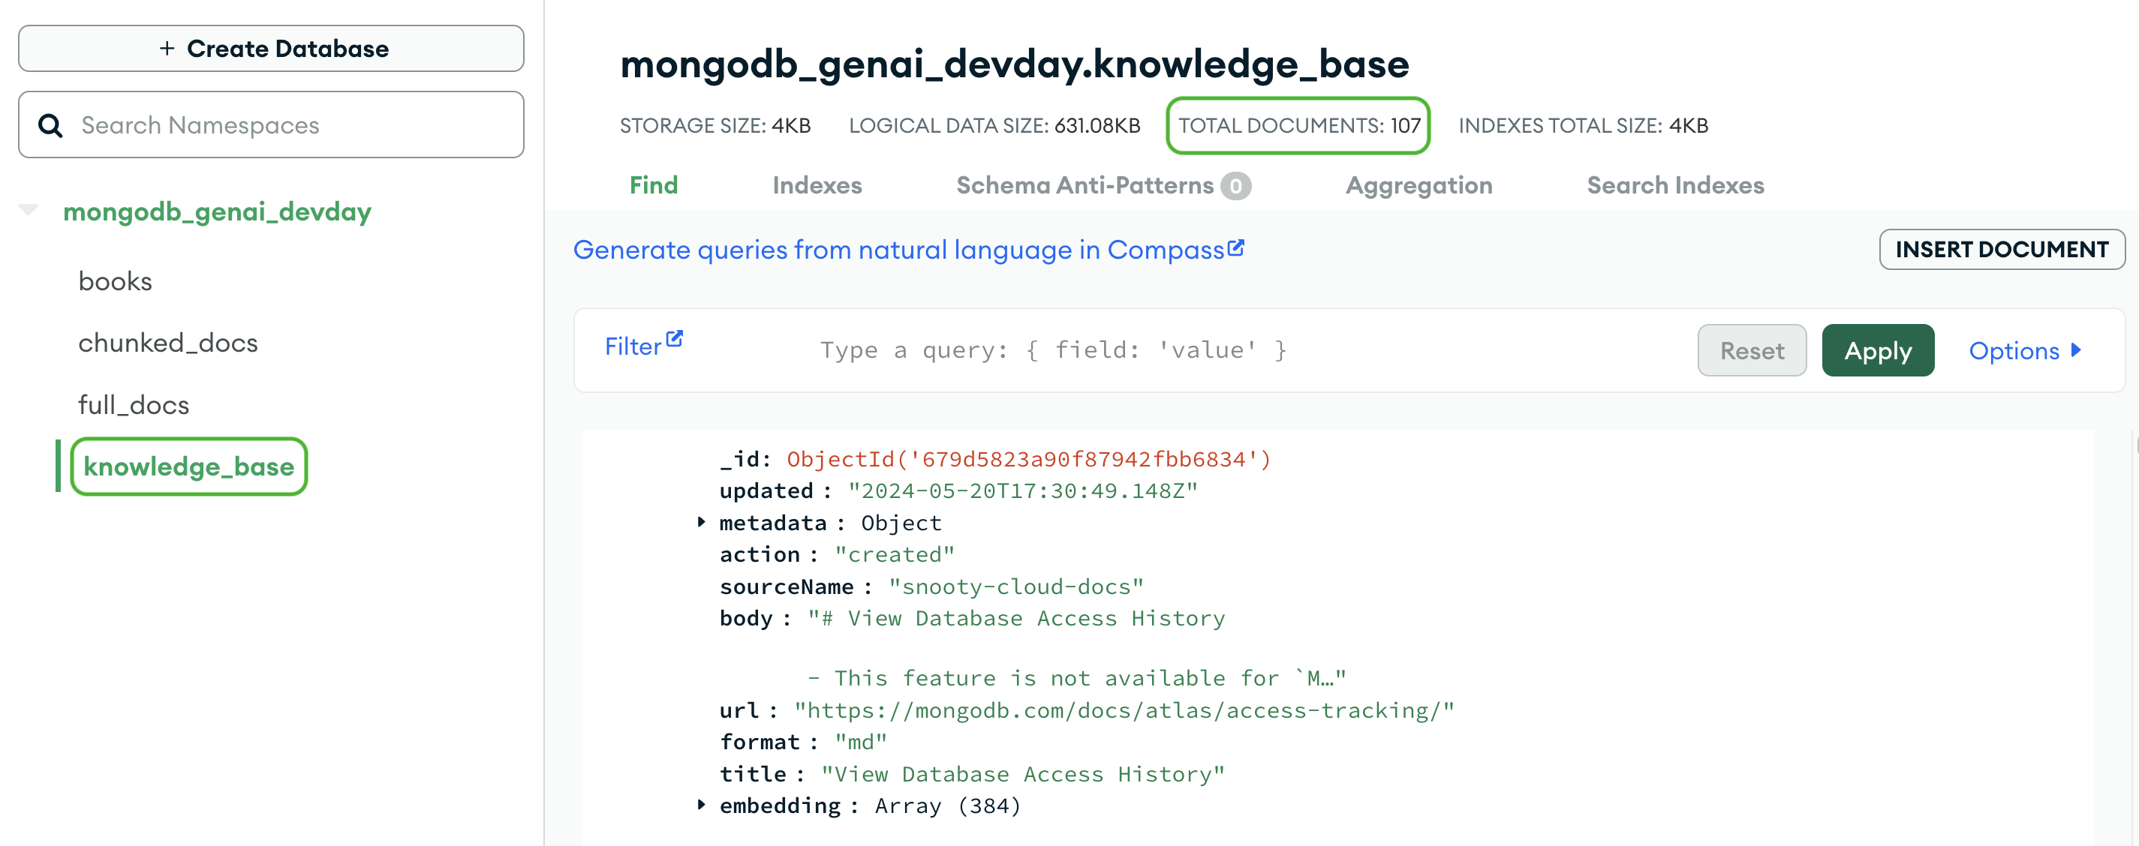Viewport: 2139px width, 846px height.
Task: Click the url value for access-tracking
Action: pyautogui.click(x=1124, y=710)
